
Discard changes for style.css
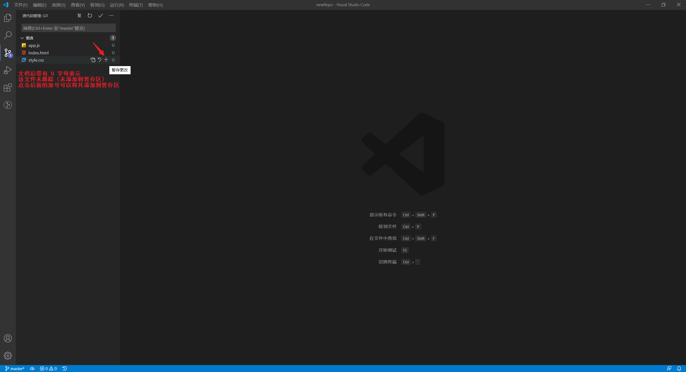click(x=99, y=60)
